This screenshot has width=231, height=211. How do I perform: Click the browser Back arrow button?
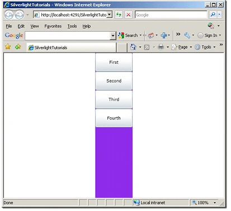[9, 15]
